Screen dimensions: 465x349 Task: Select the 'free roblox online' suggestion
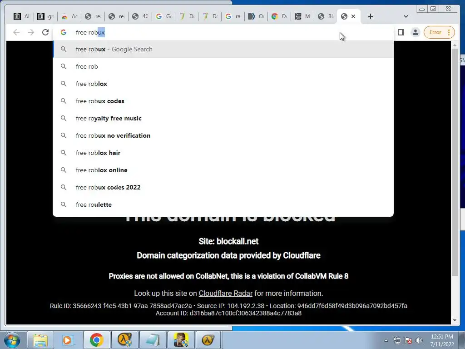click(x=223, y=170)
